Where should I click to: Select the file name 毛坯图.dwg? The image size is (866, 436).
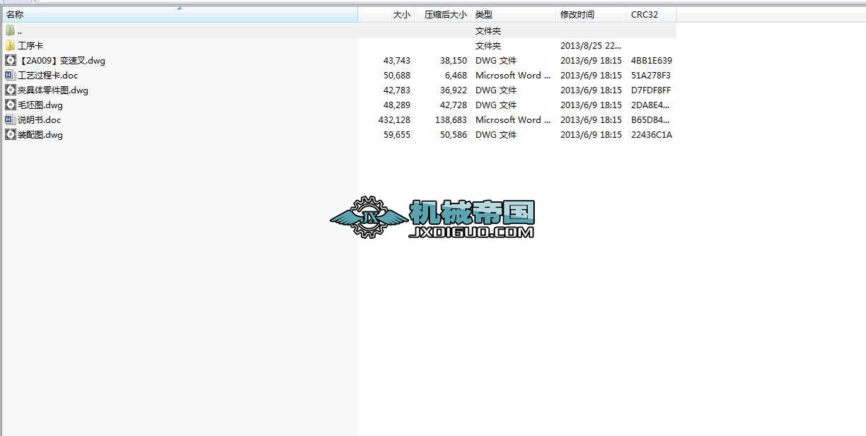click(x=40, y=105)
